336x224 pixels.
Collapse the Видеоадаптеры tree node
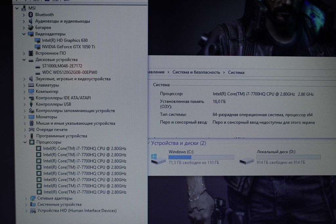click(x=24, y=34)
